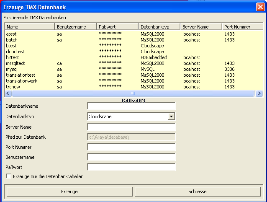Open the Datenbanktyp dropdown

coord(171,117)
